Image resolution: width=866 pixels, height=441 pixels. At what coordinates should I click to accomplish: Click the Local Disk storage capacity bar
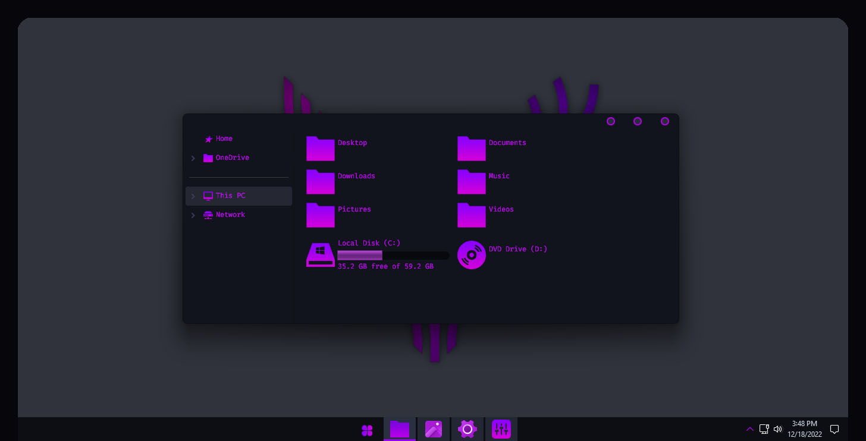point(393,255)
